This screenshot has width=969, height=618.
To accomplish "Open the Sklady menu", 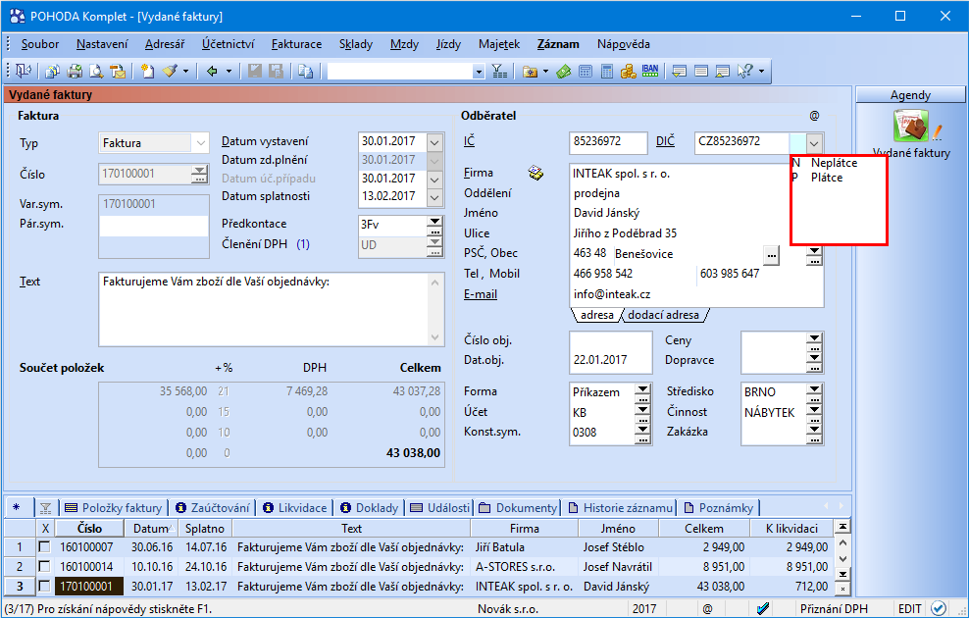I will tap(356, 44).
